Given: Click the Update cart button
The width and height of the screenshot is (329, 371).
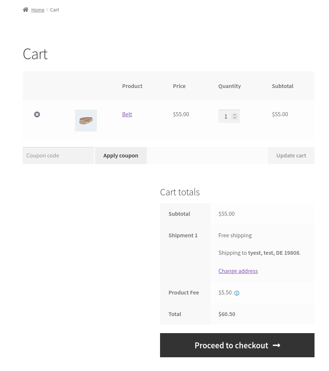Looking at the screenshot, I should (291, 156).
